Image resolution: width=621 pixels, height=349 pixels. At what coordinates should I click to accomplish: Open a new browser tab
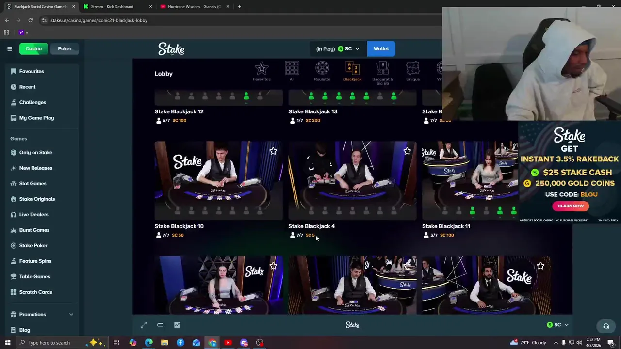coord(239,7)
